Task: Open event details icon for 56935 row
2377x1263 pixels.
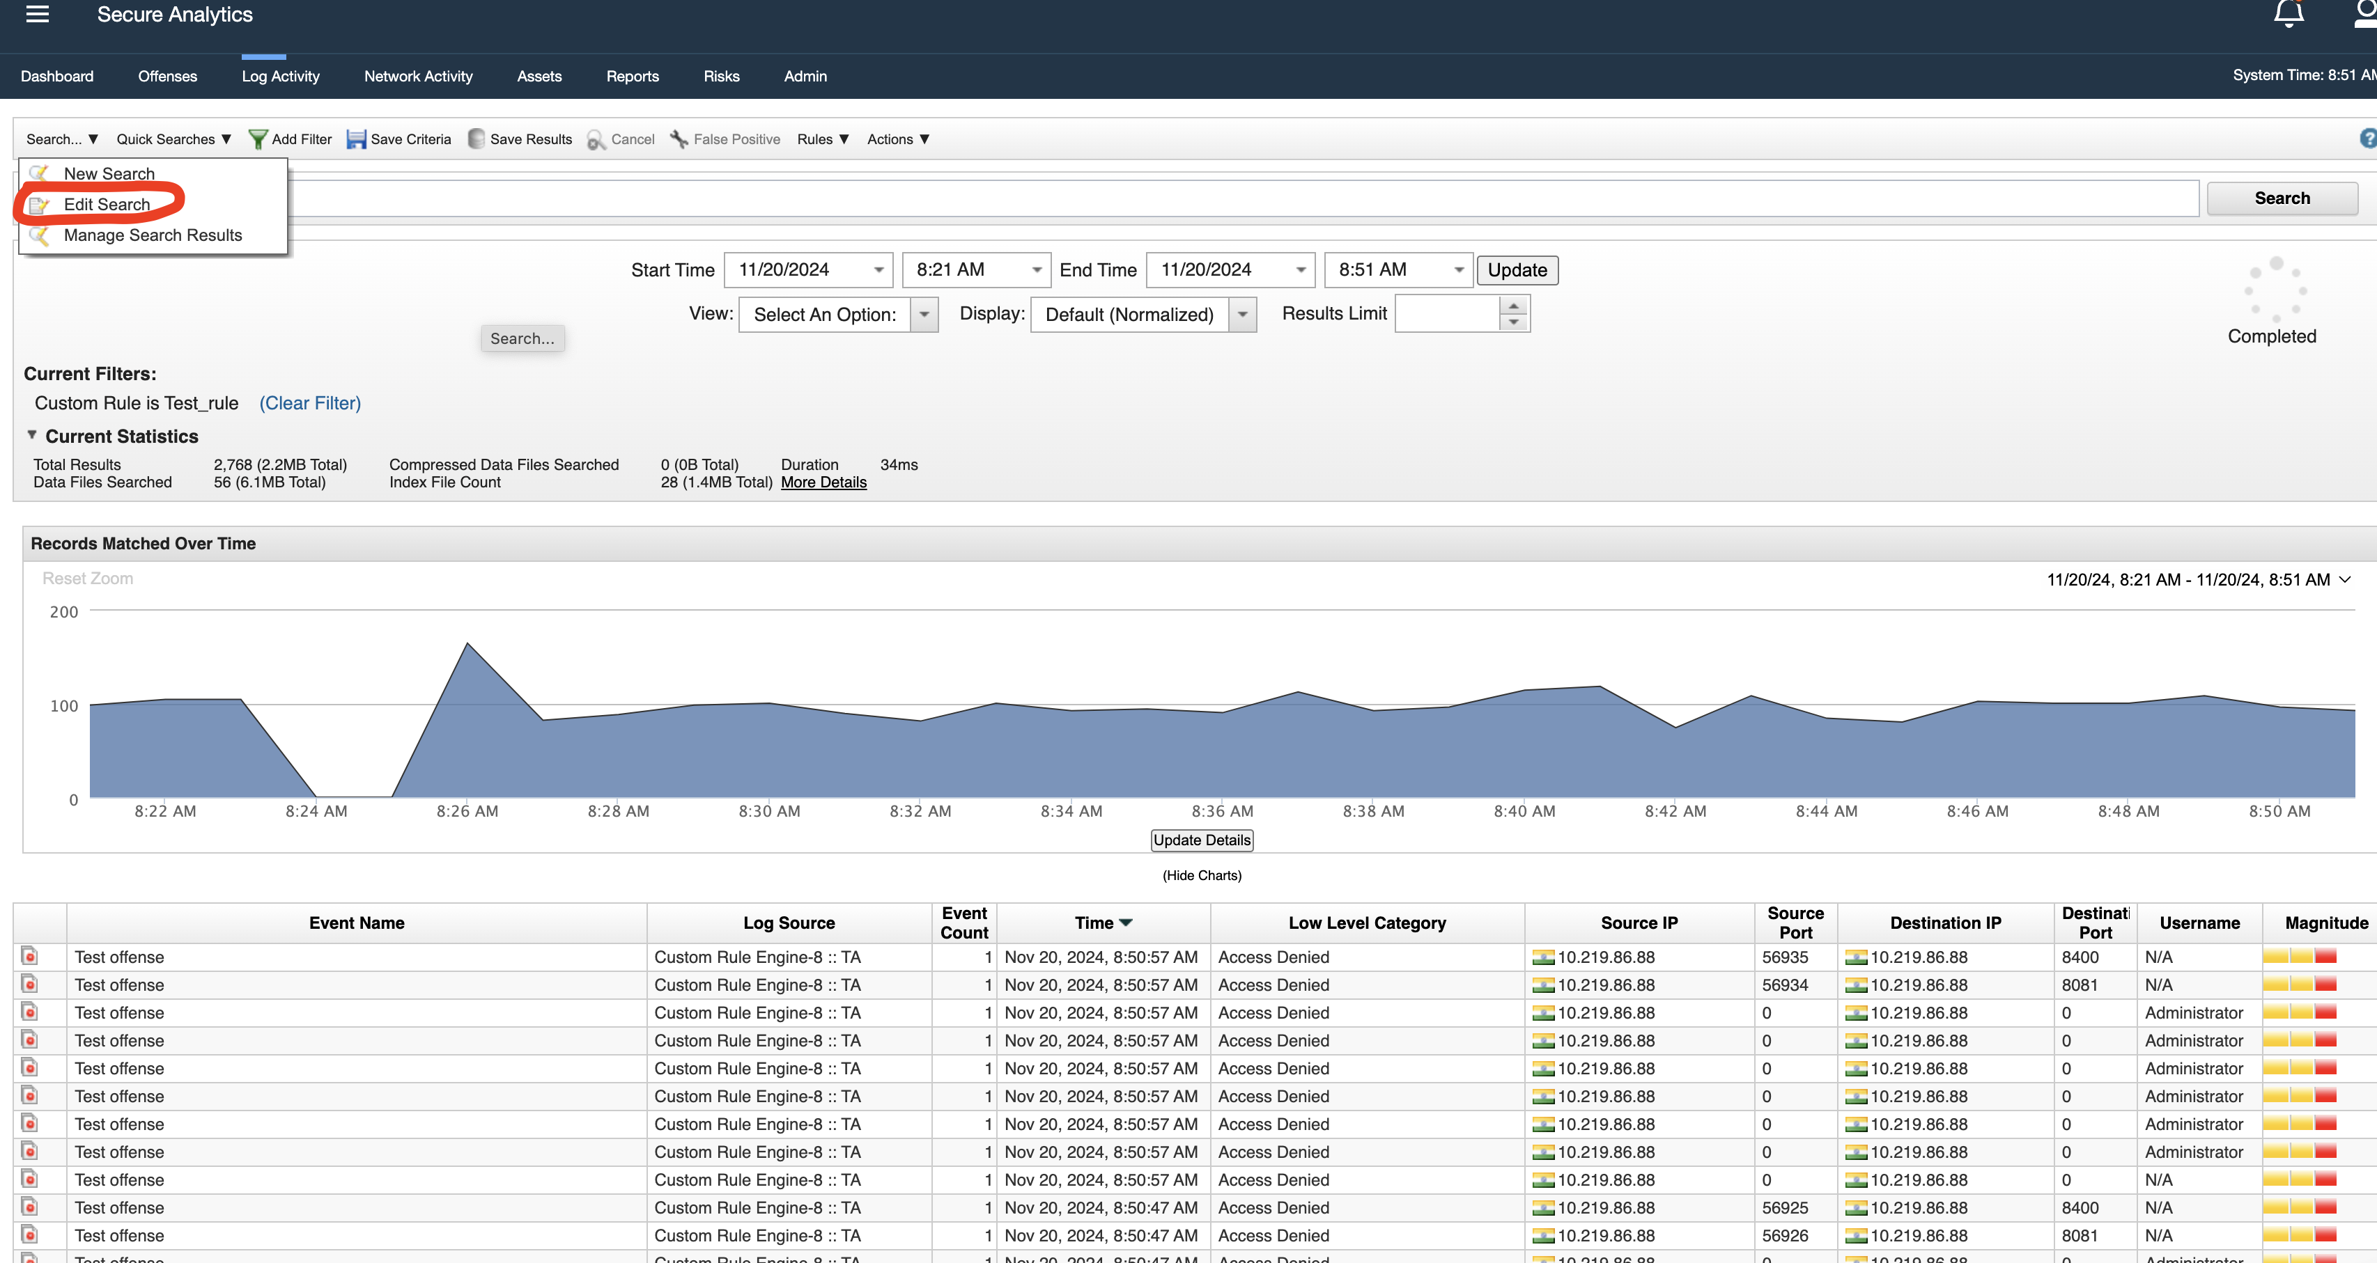Action: 29,956
